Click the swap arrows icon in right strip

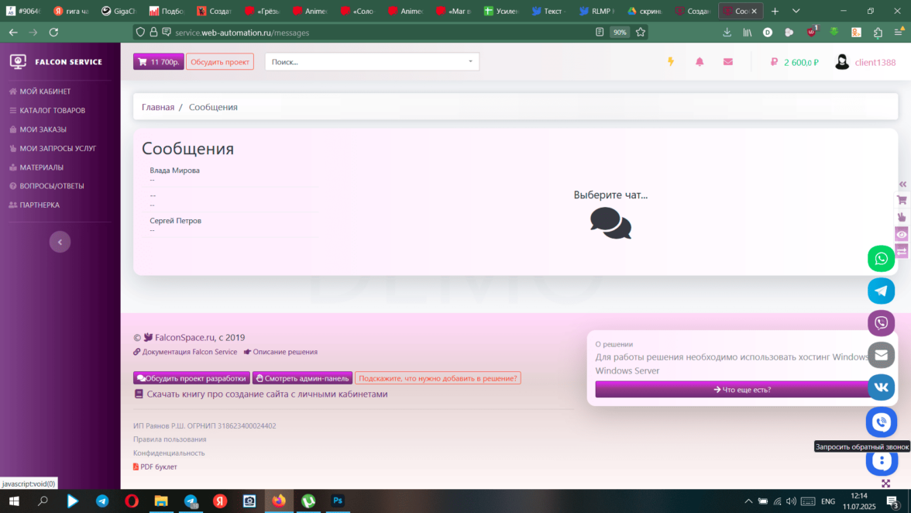pos(902,252)
